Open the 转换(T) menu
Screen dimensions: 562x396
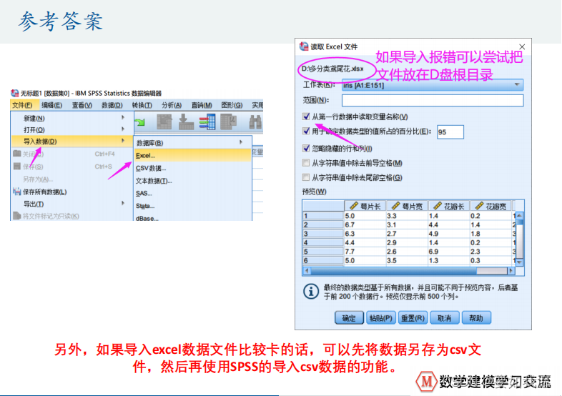(142, 105)
